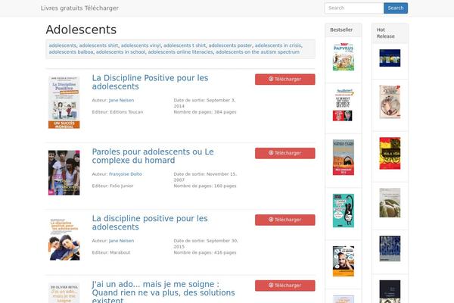The width and height of the screenshot is (454, 303).
Task: Open dark blue first Hot Release cover
Action: coord(390,58)
